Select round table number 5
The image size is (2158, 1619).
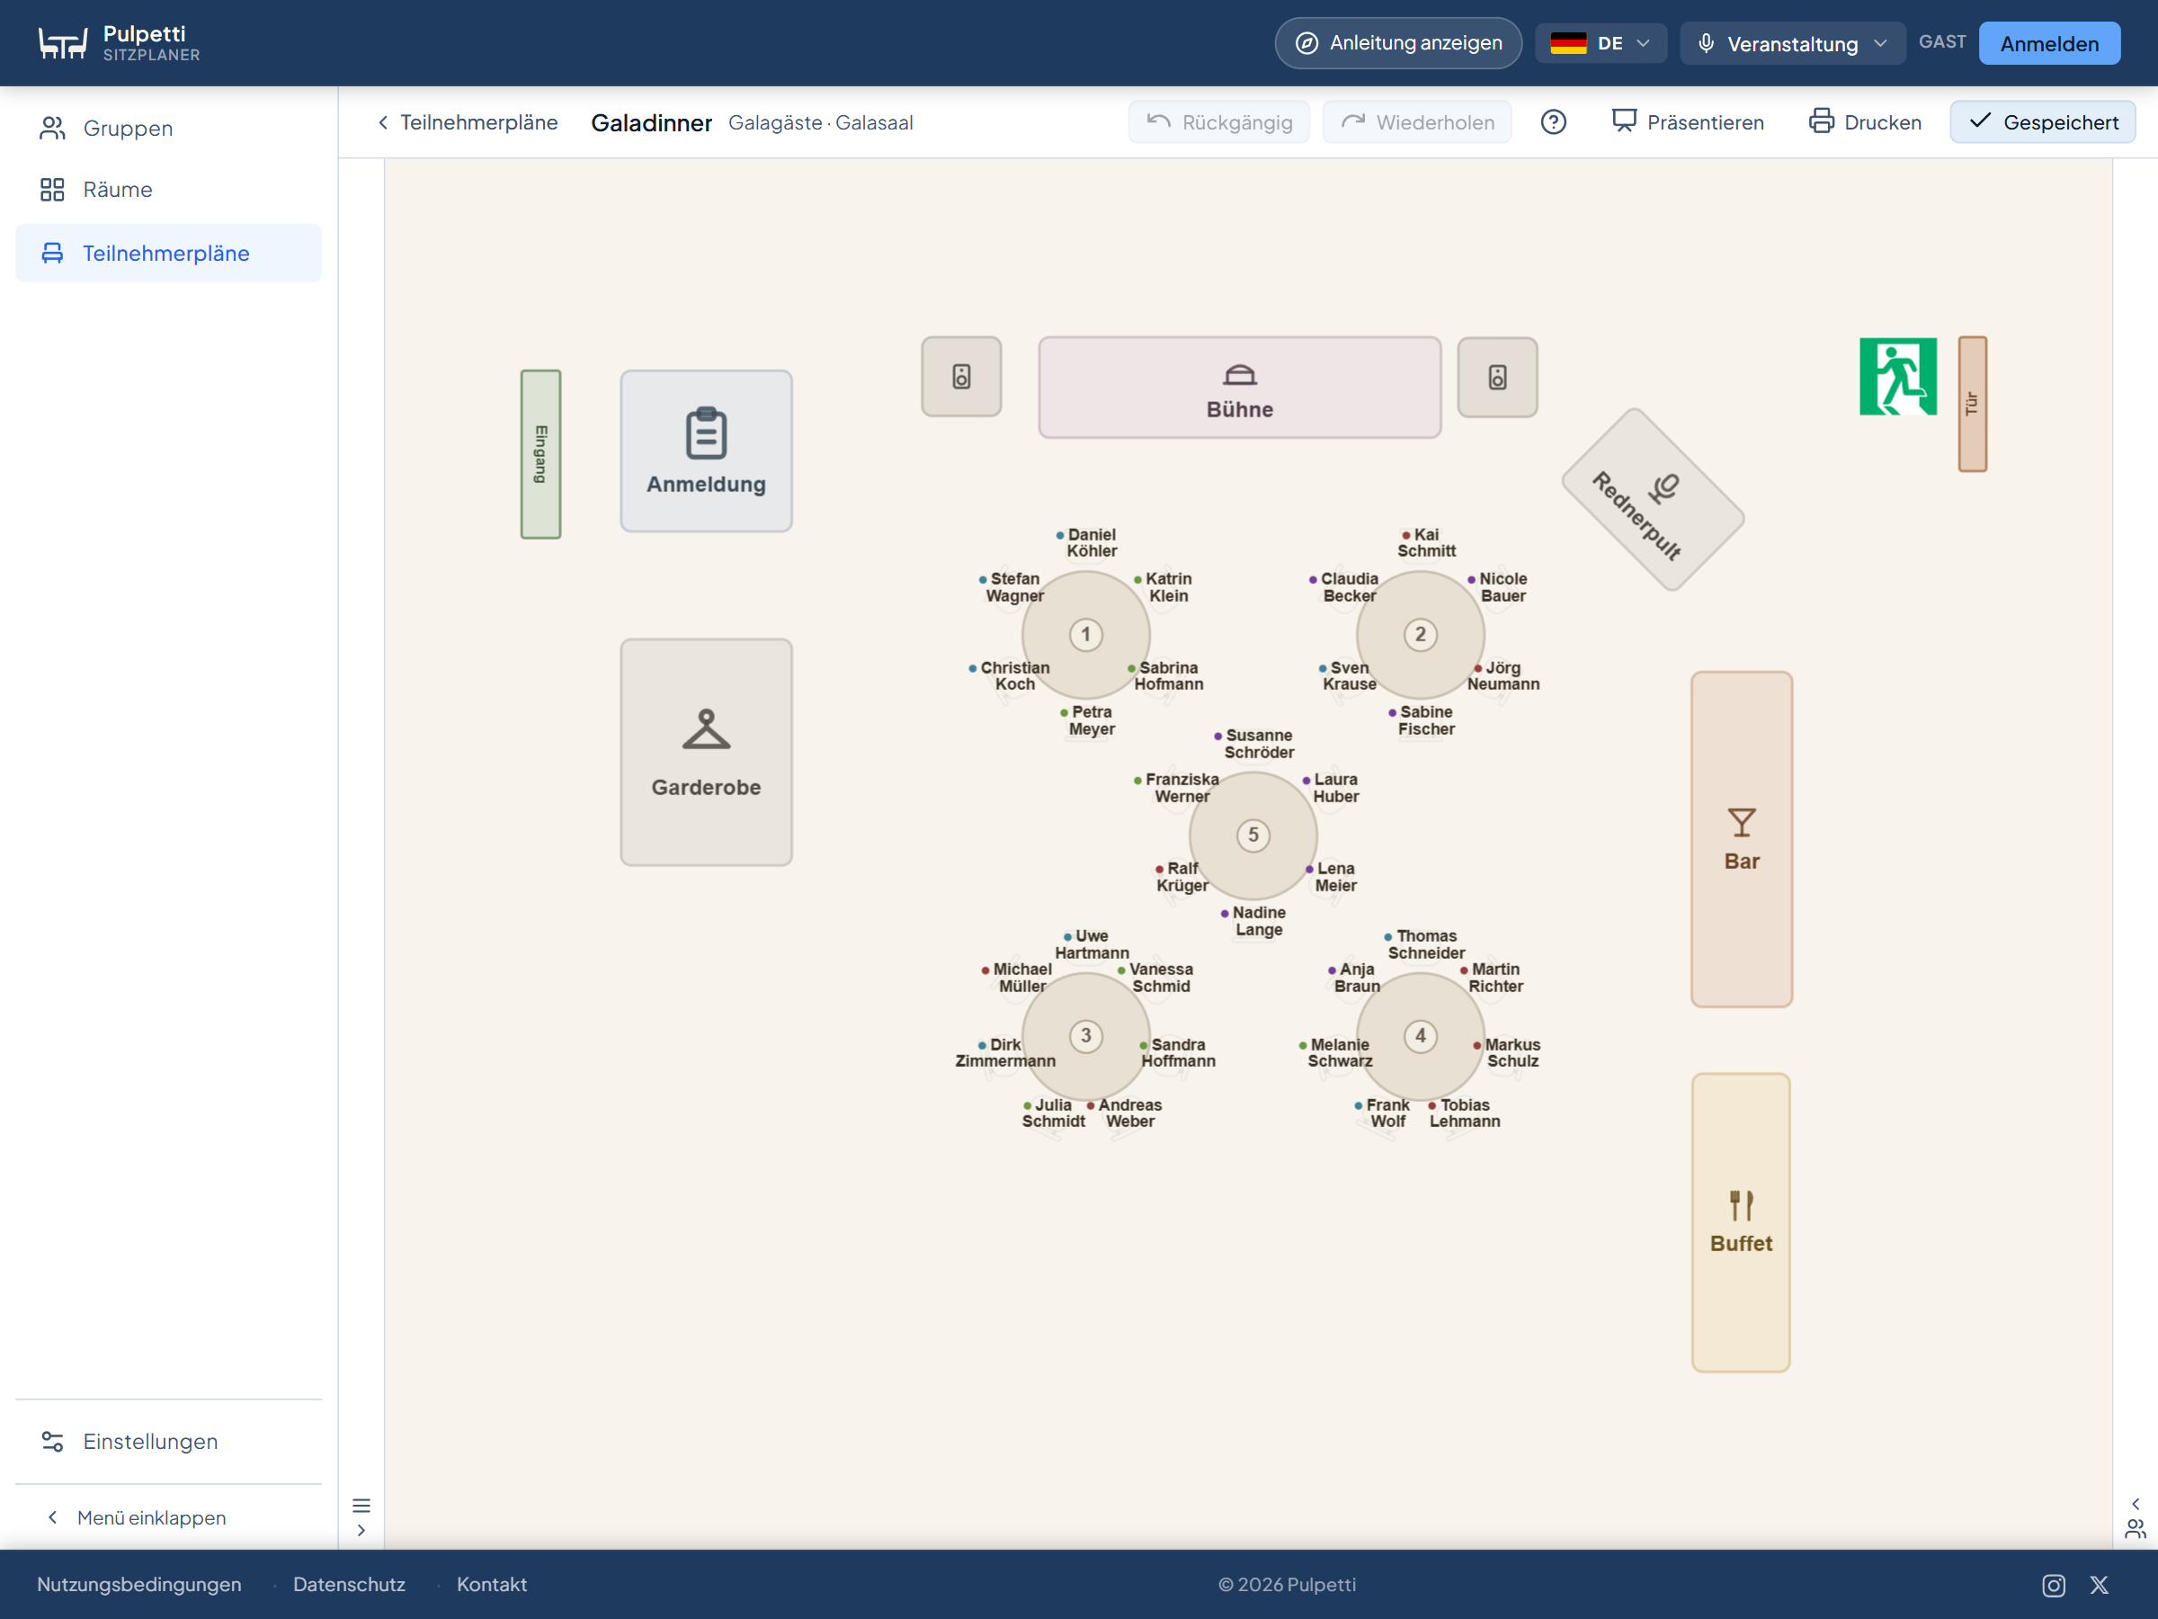(x=1253, y=836)
